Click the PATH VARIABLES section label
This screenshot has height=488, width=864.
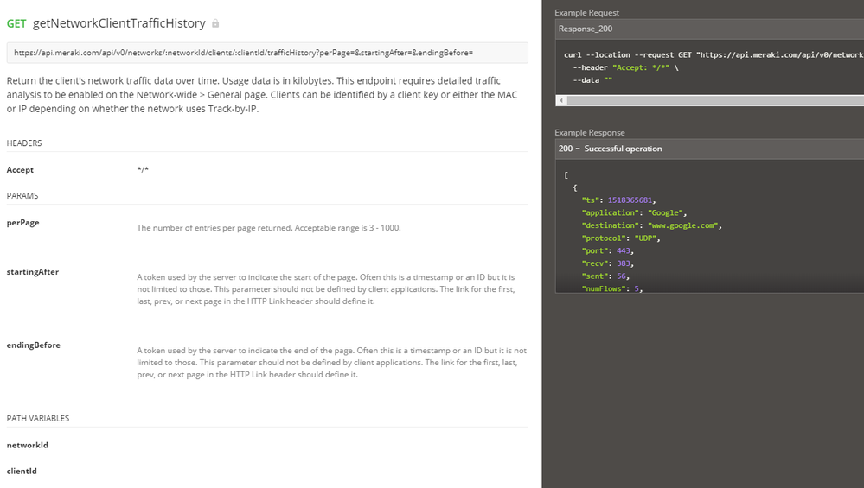[38, 419]
